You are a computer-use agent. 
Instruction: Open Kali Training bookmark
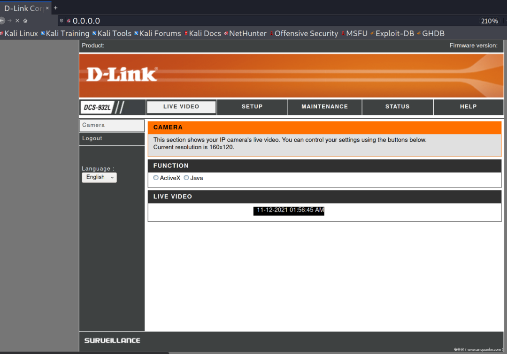coord(65,33)
